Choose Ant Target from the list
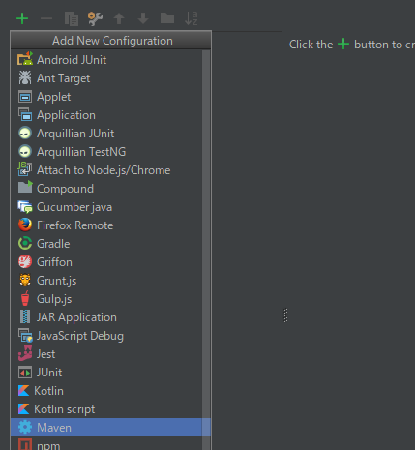This screenshot has height=450, width=415. (106, 78)
